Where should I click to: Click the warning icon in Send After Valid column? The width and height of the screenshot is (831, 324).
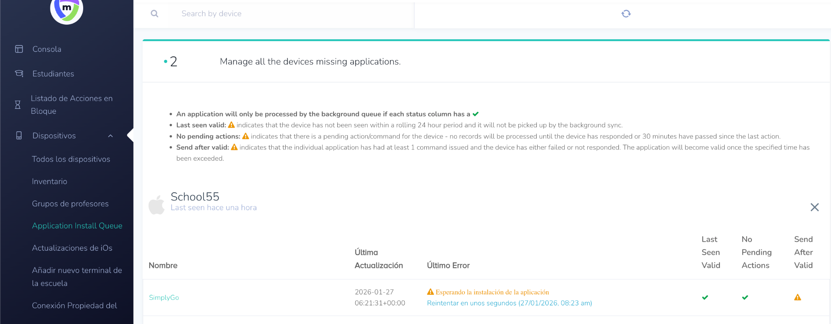point(797,297)
